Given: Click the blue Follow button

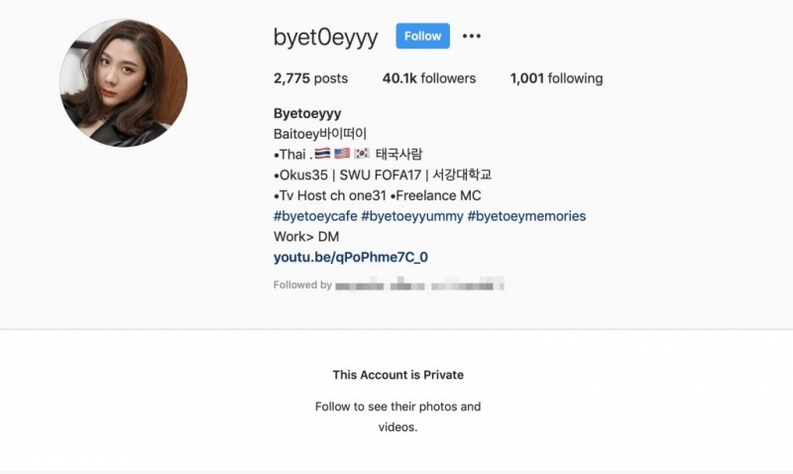Looking at the screenshot, I should tap(423, 36).
